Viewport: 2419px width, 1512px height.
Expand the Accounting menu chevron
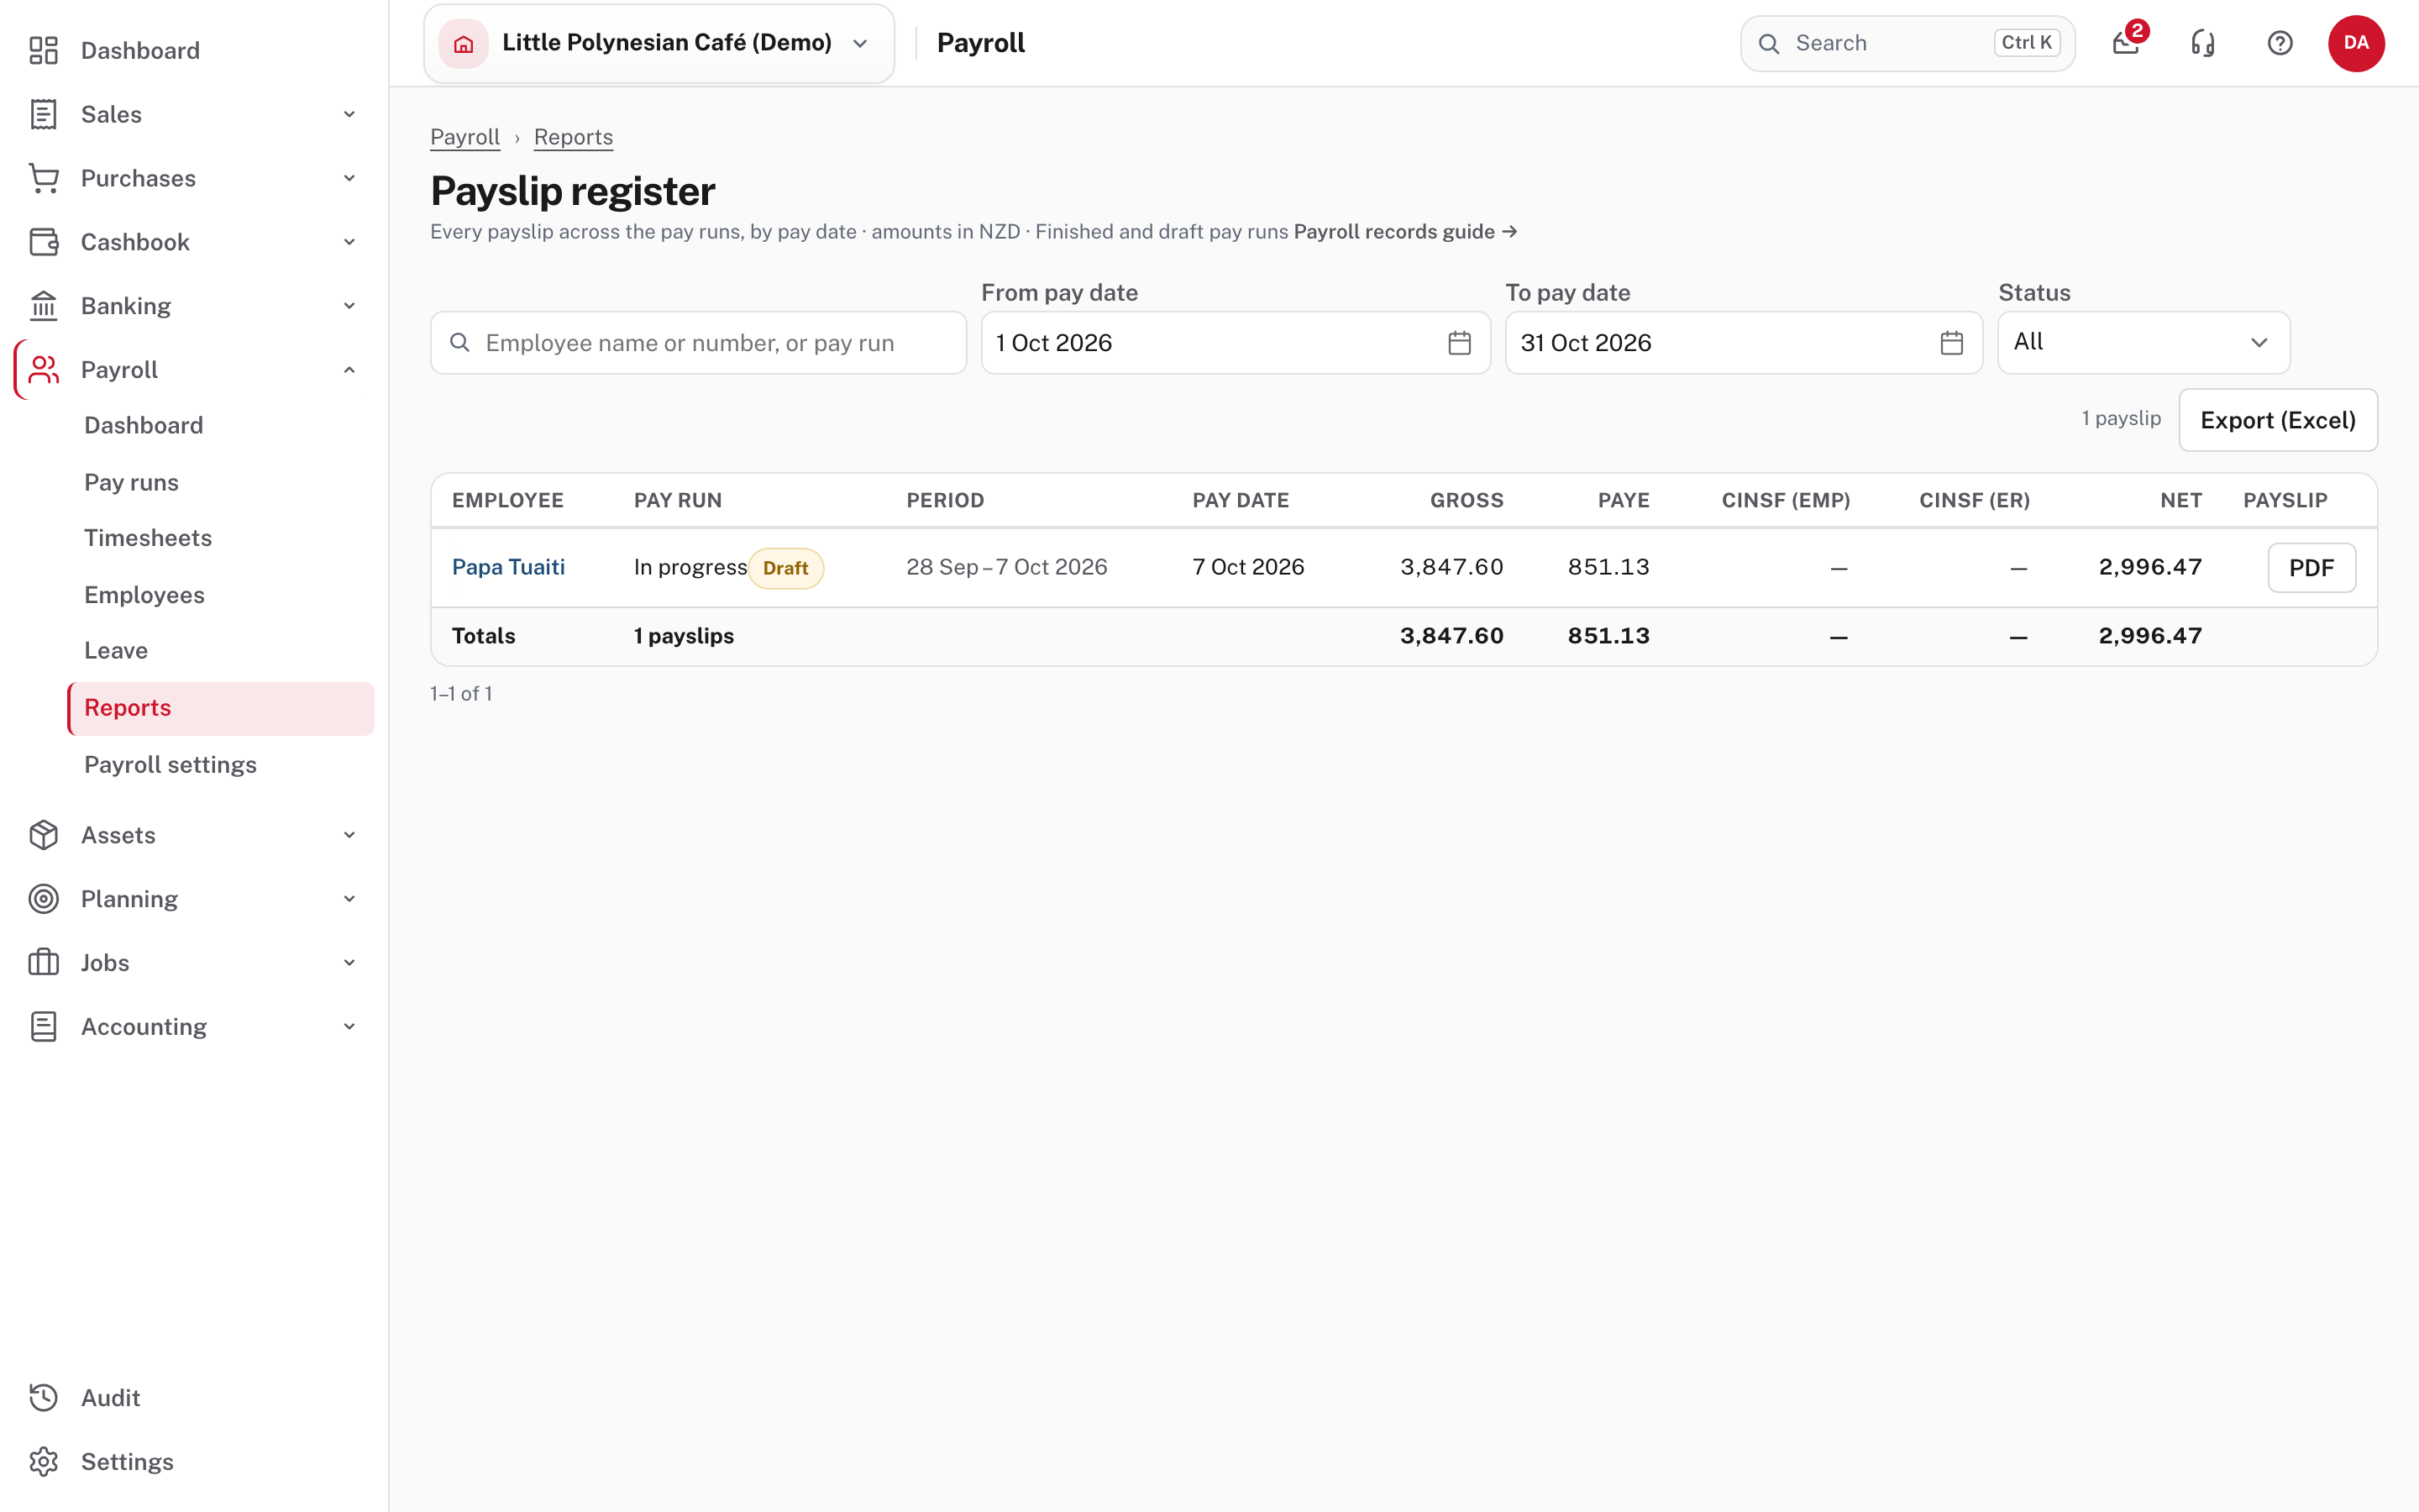pyautogui.click(x=349, y=1027)
